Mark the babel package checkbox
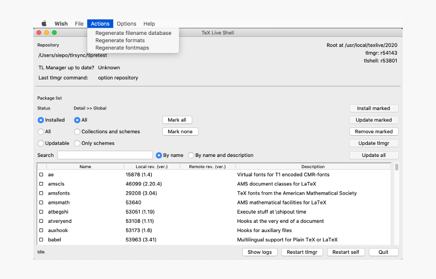 [41, 240]
